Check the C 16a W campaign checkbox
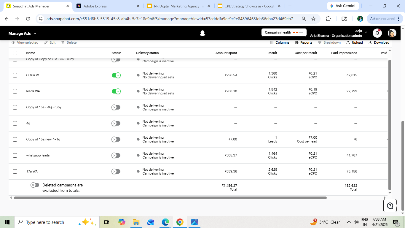Image resolution: width=405 pixels, height=228 pixels. click(x=15, y=75)
